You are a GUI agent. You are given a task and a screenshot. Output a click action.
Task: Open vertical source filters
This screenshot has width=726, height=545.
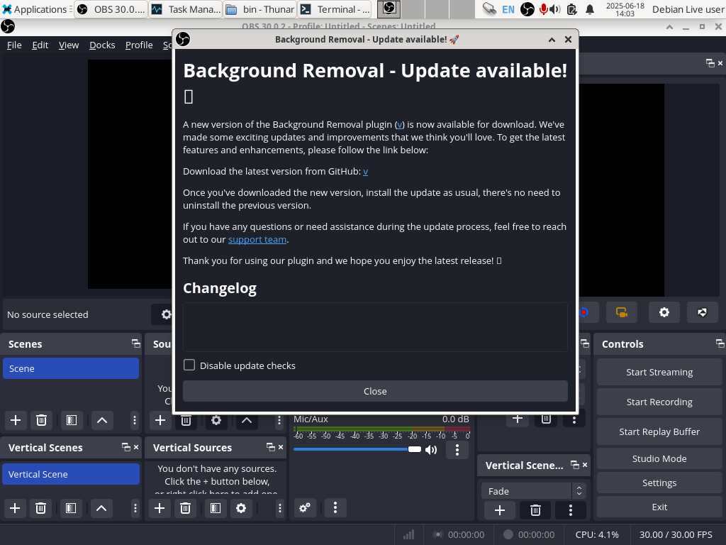click(216, 508)
